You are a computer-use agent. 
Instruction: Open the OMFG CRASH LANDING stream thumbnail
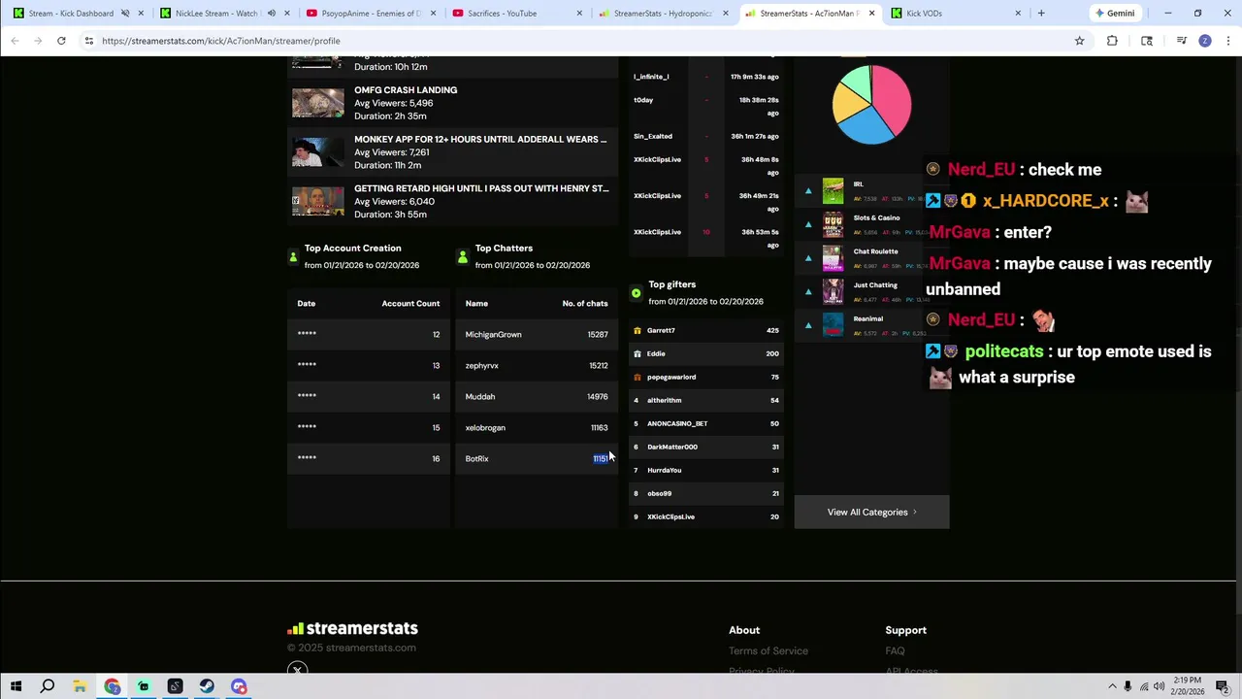[318, 103]
